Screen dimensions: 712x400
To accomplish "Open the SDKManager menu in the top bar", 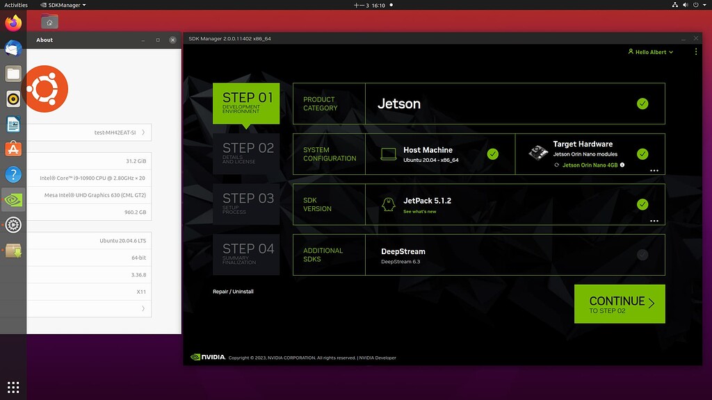I will click(65, 4).
